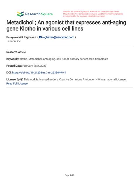Click the Keywords label
This screenshot has width=139, height=180.
(13, 59)
